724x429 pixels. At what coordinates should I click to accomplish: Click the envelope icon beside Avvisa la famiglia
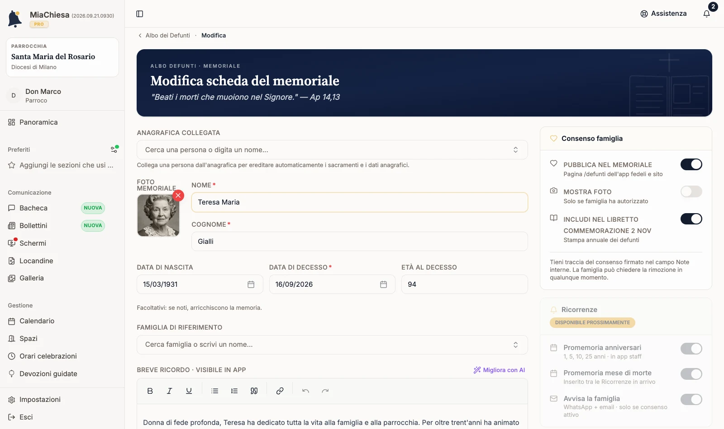coord(553,399)
